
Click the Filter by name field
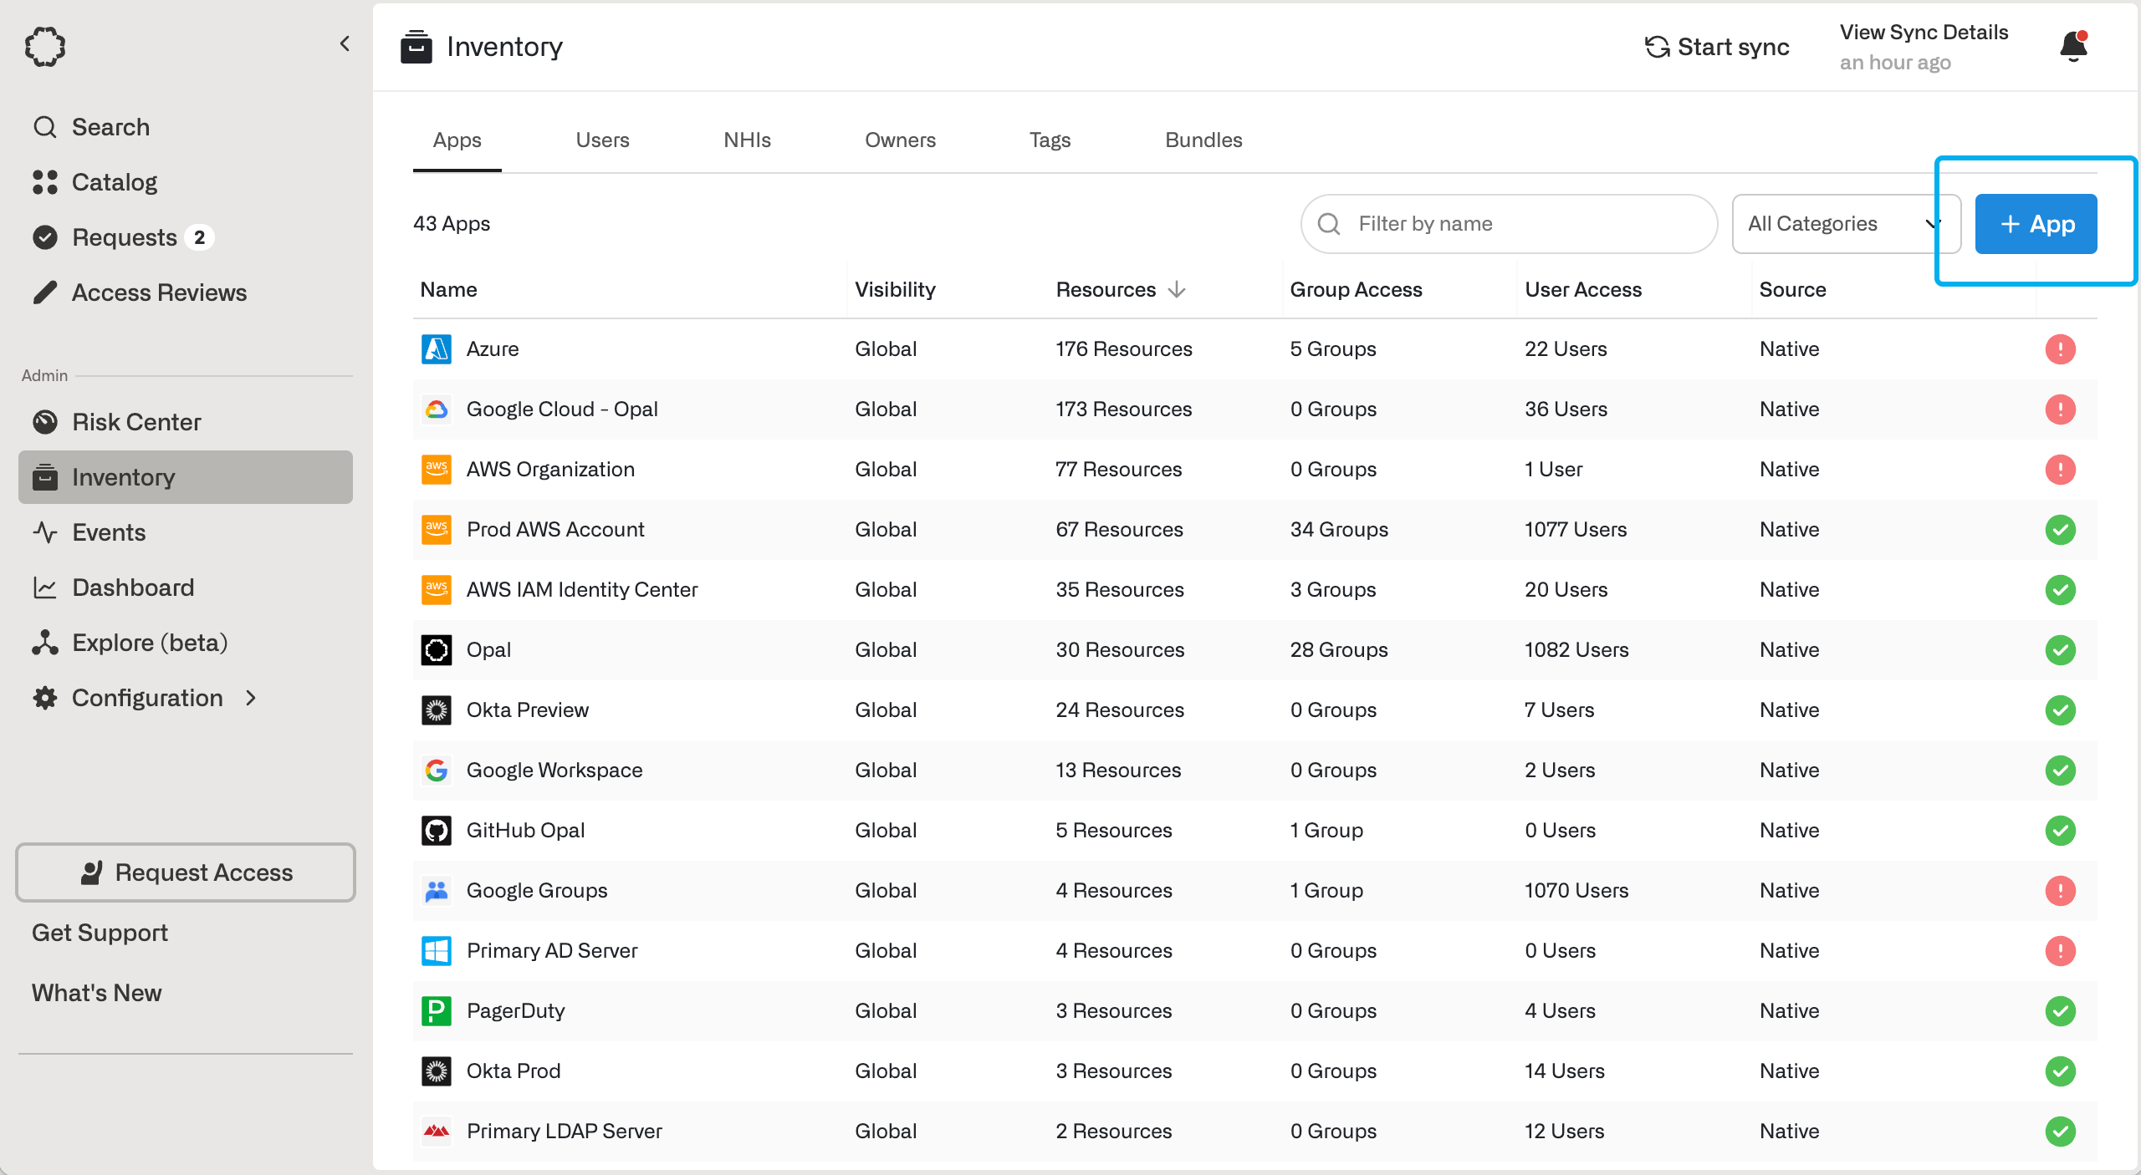[x=1508, y=224]
